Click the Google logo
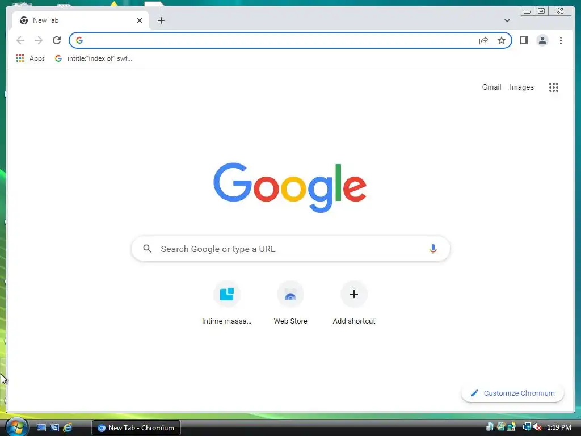Viewport: 581px width, 436px height. click(290, 187)
